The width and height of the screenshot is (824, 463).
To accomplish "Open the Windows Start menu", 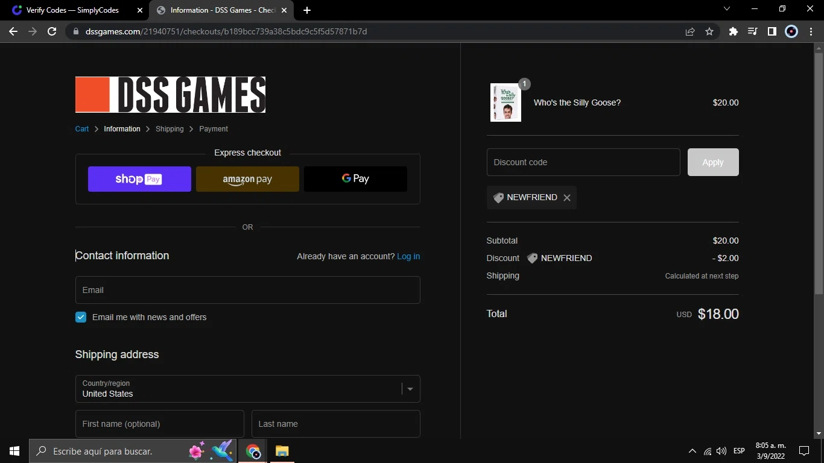I will [x=14, y=451].
